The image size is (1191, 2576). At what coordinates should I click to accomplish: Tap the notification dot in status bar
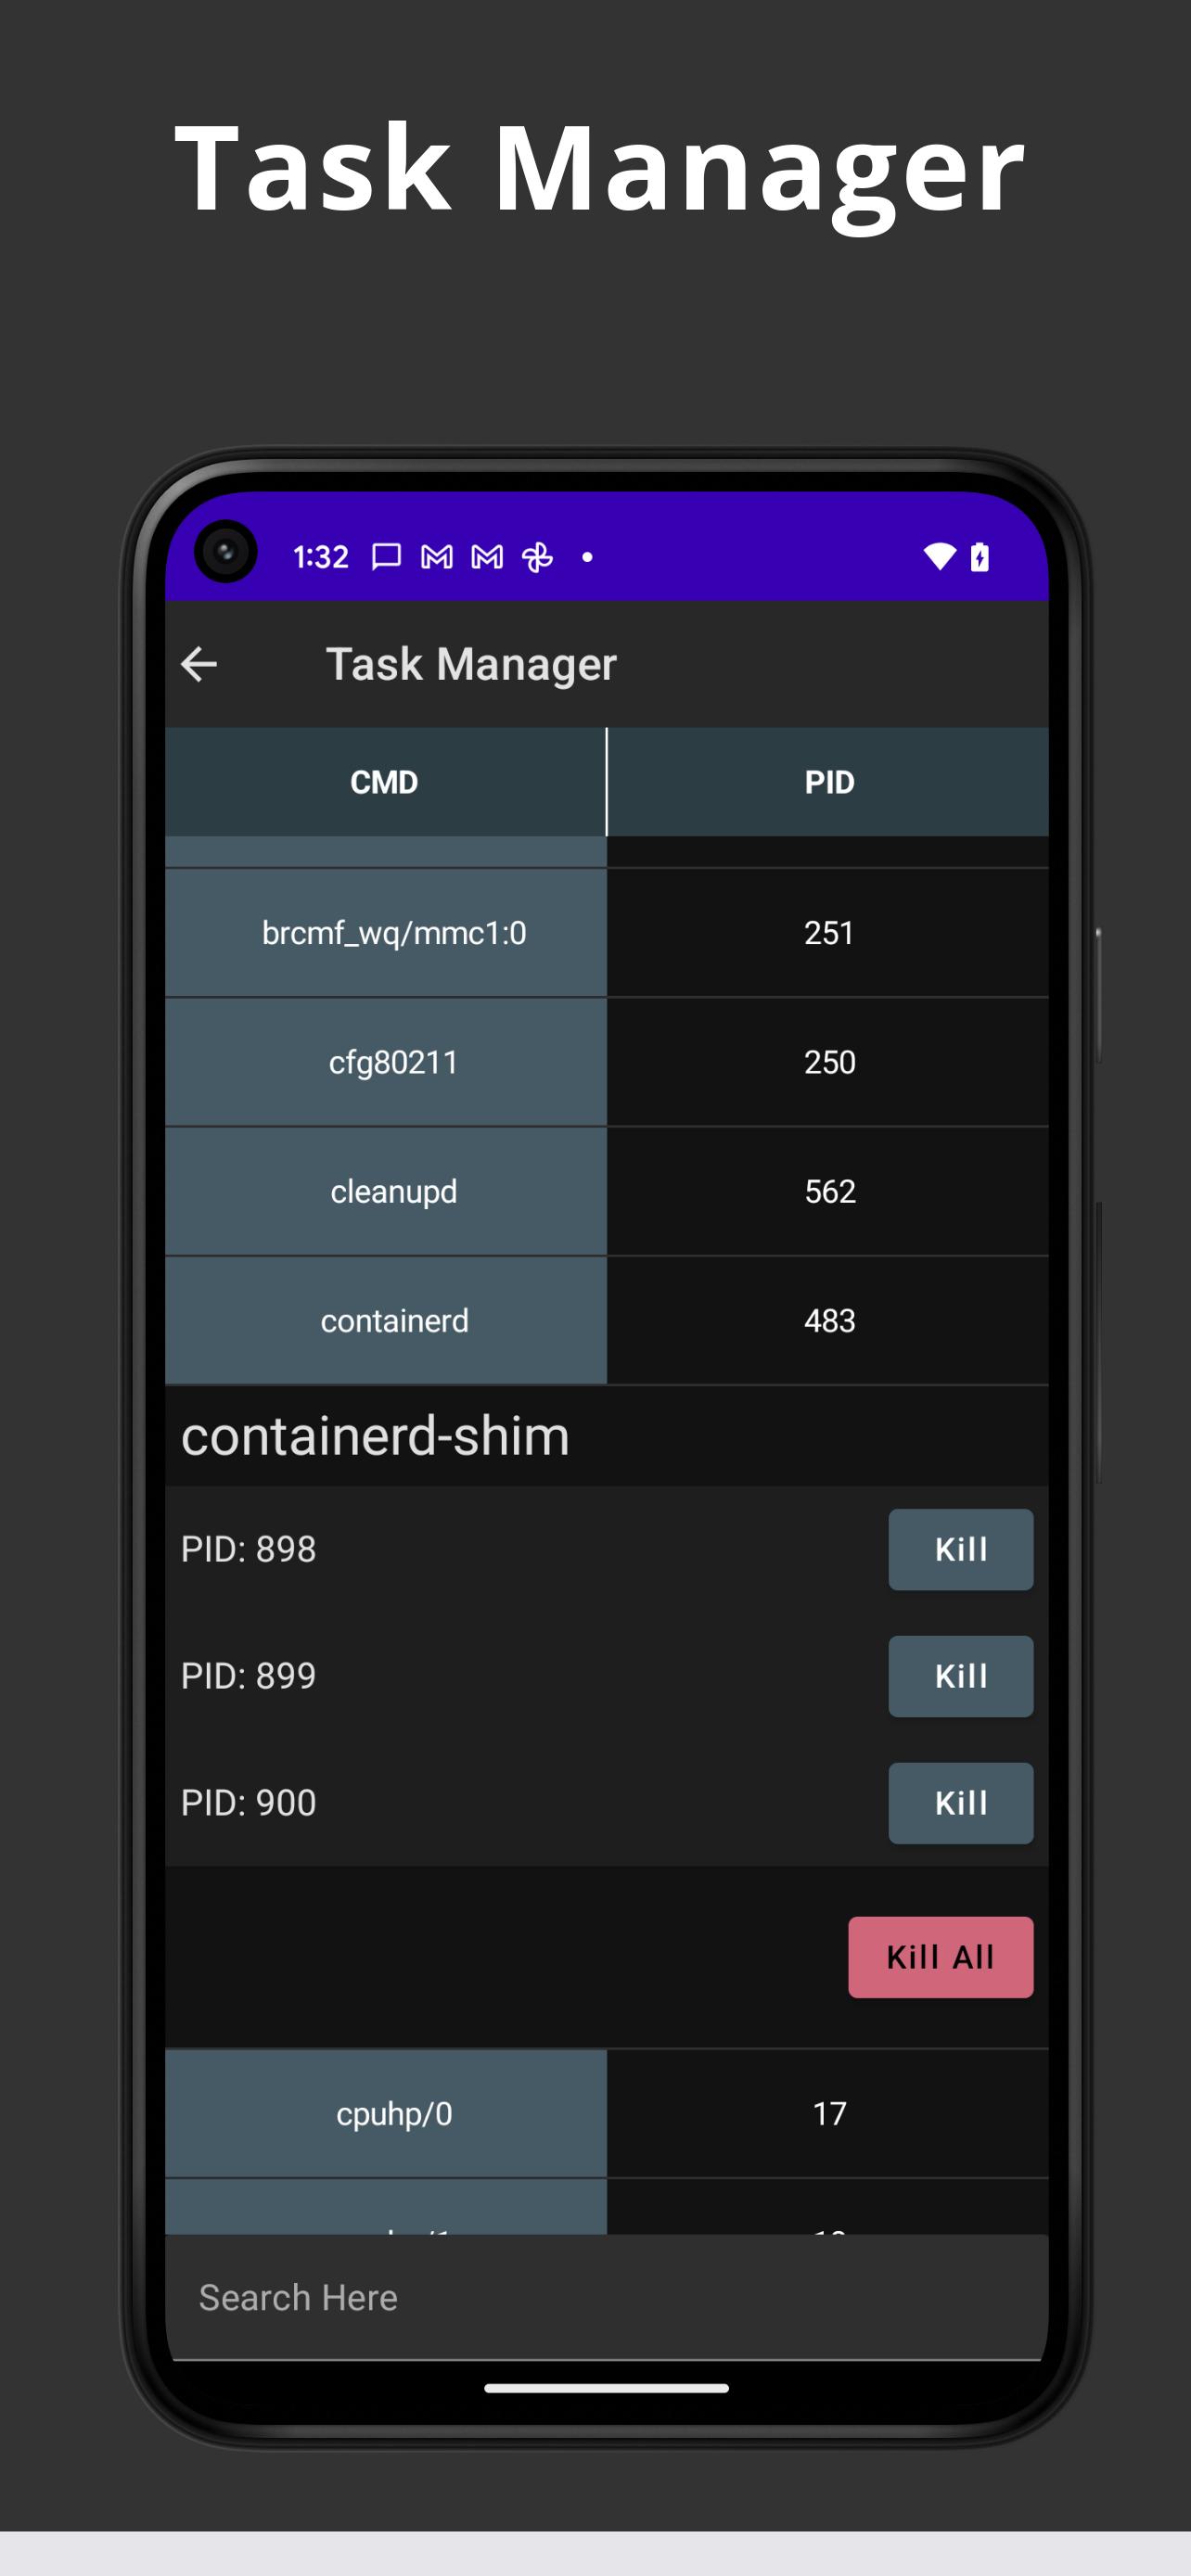pos(588,557)
